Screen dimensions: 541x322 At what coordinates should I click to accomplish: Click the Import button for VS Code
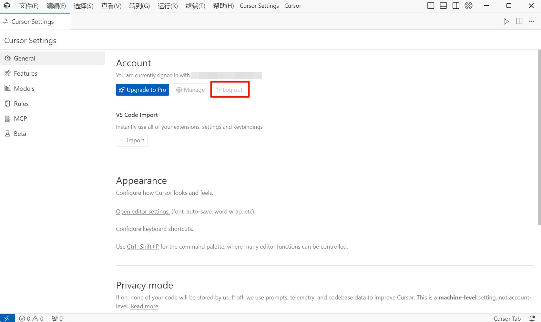coord(132,140)
